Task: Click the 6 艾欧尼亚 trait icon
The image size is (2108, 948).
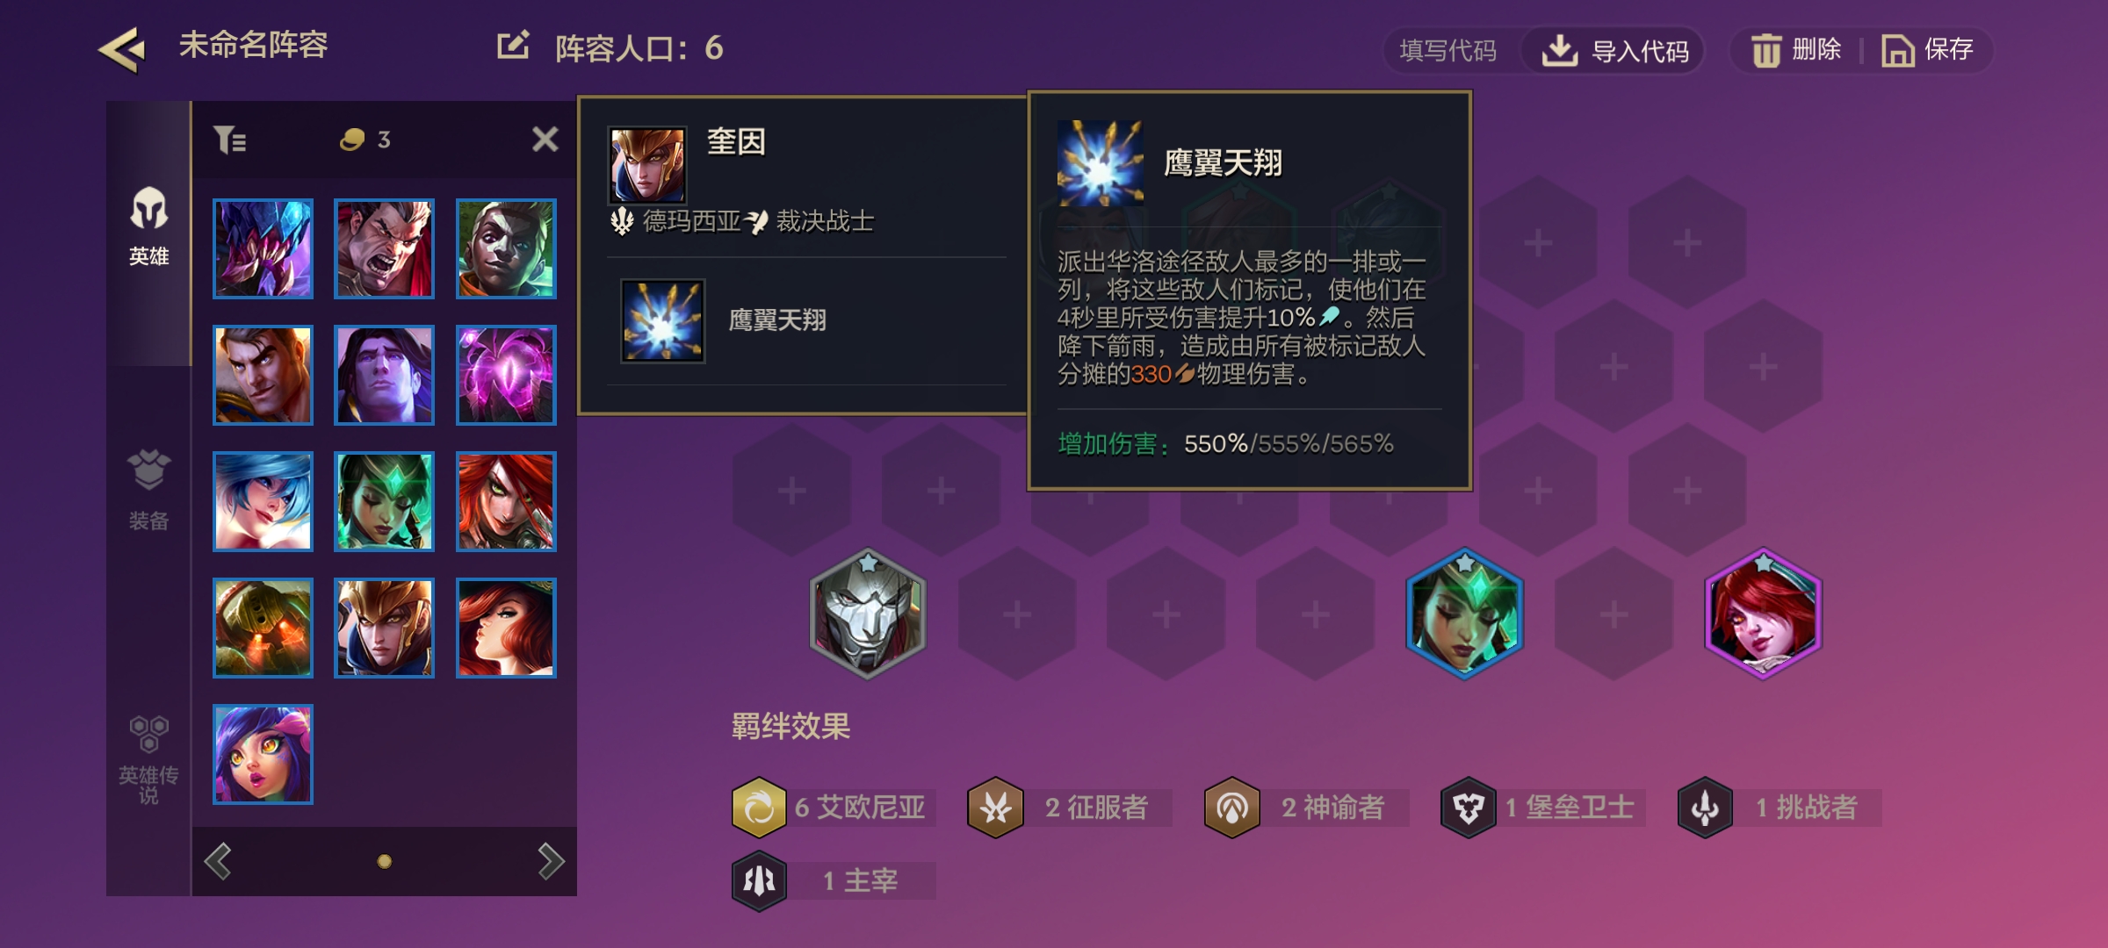Action: (x=759, y=807)
